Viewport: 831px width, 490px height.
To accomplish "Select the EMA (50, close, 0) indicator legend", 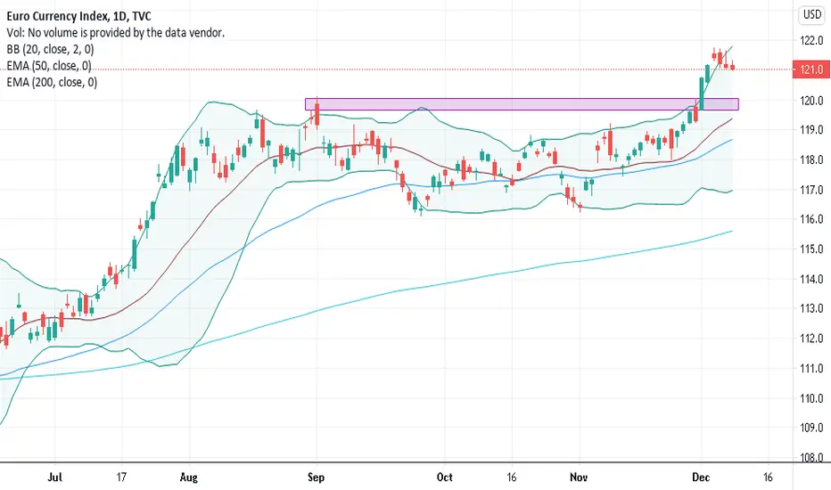I will [49, 66].
